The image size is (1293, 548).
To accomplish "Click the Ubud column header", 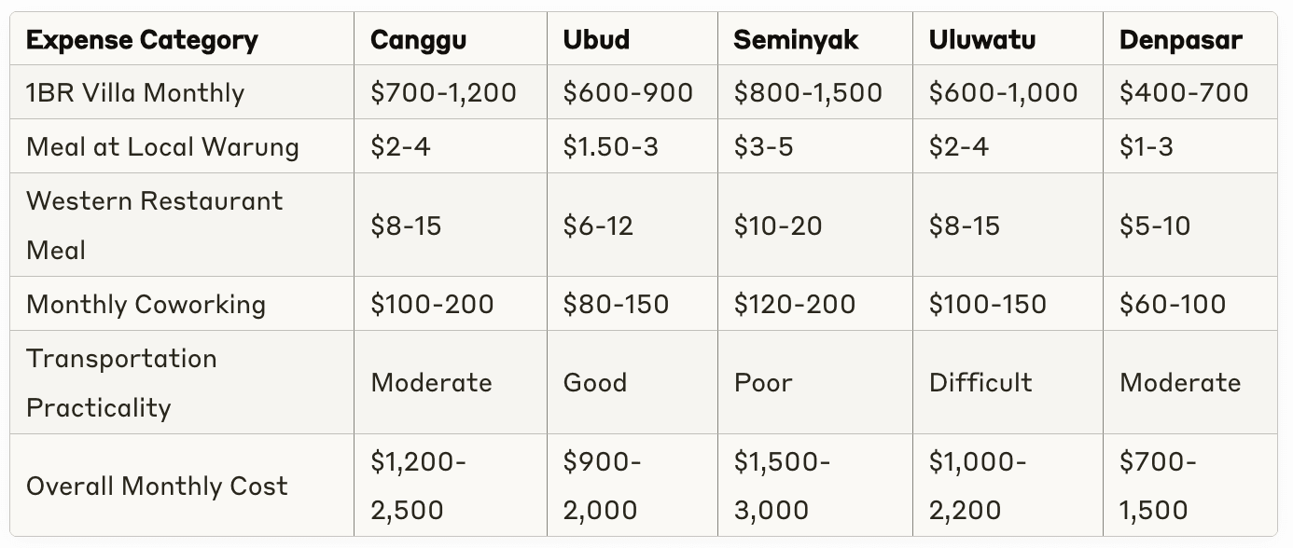I will 596,40.
